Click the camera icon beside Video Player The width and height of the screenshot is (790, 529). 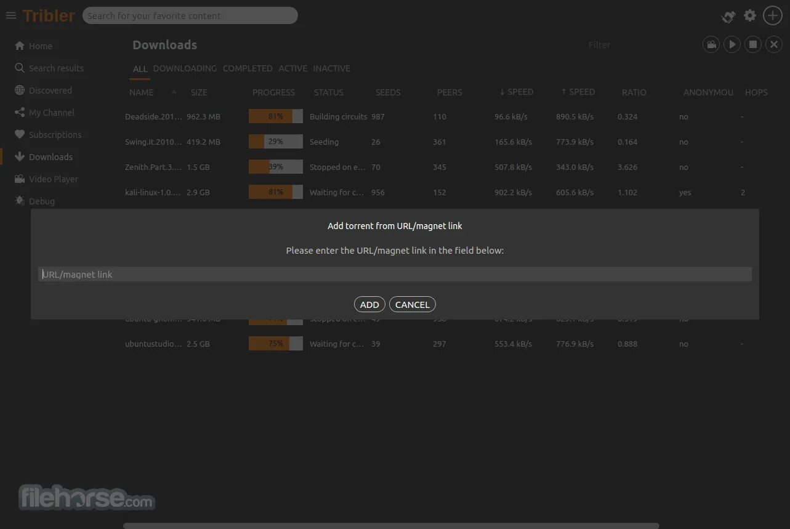[20, 179]
